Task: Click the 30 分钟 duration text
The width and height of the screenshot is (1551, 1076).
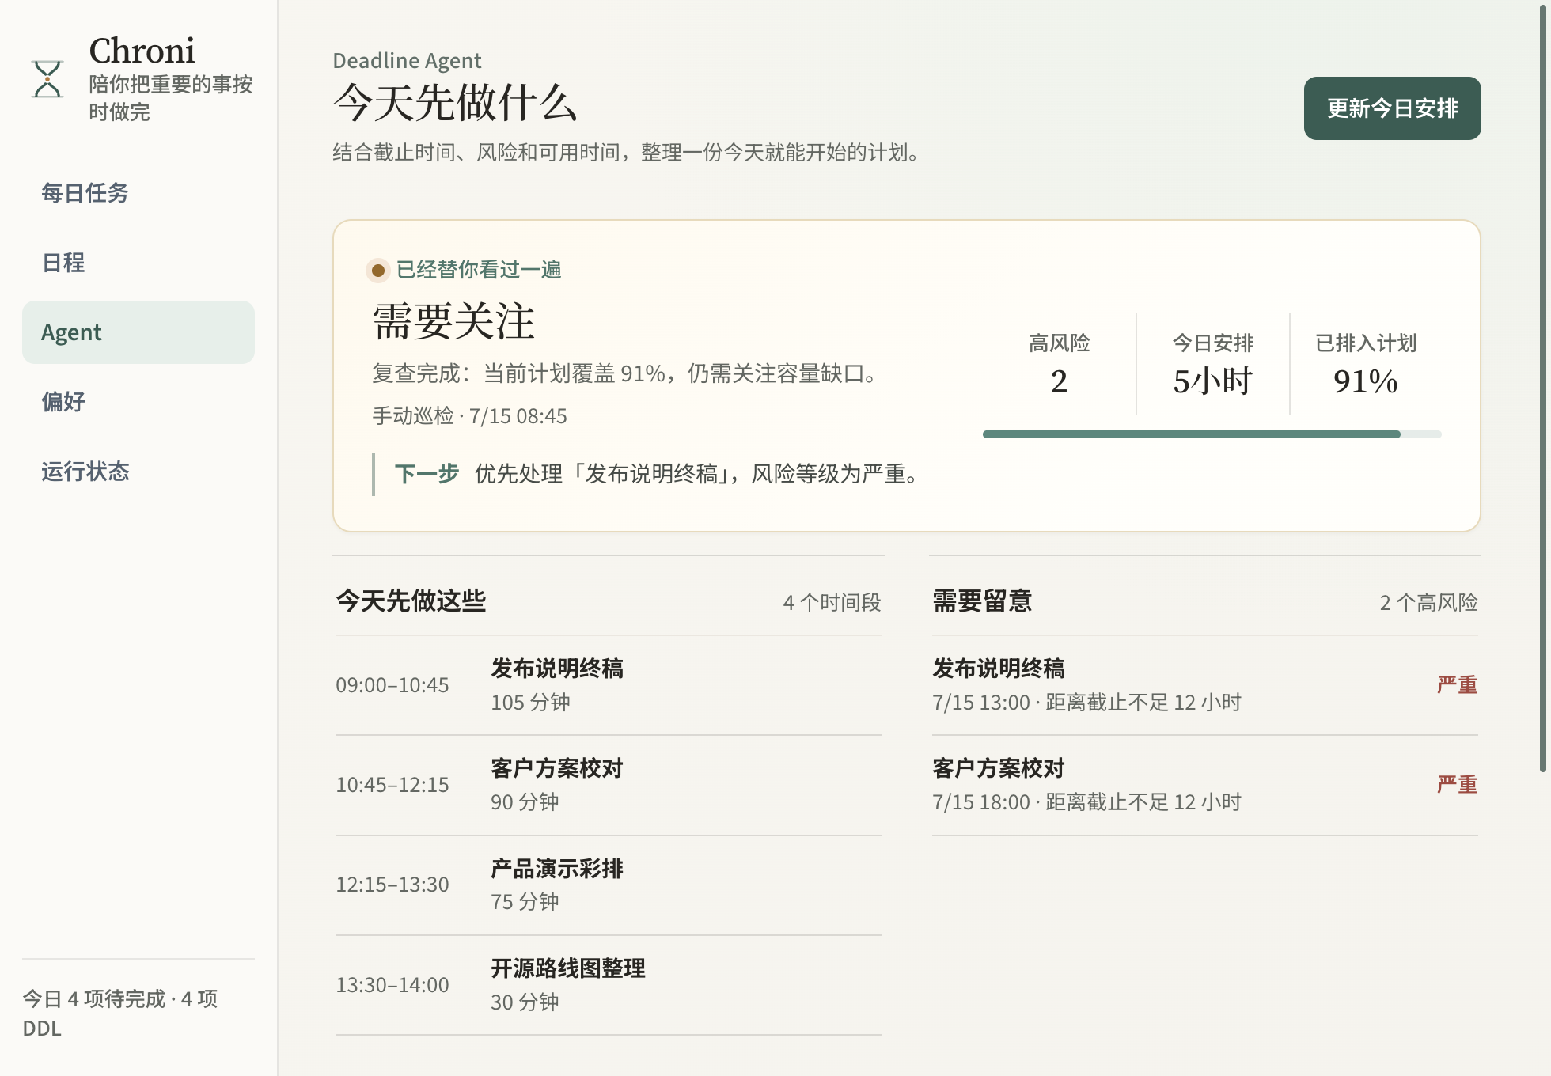Action: click(525, 1002)
